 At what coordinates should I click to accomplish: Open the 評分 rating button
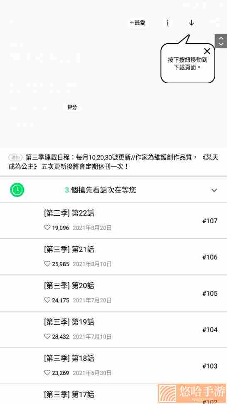pos(72,107)
